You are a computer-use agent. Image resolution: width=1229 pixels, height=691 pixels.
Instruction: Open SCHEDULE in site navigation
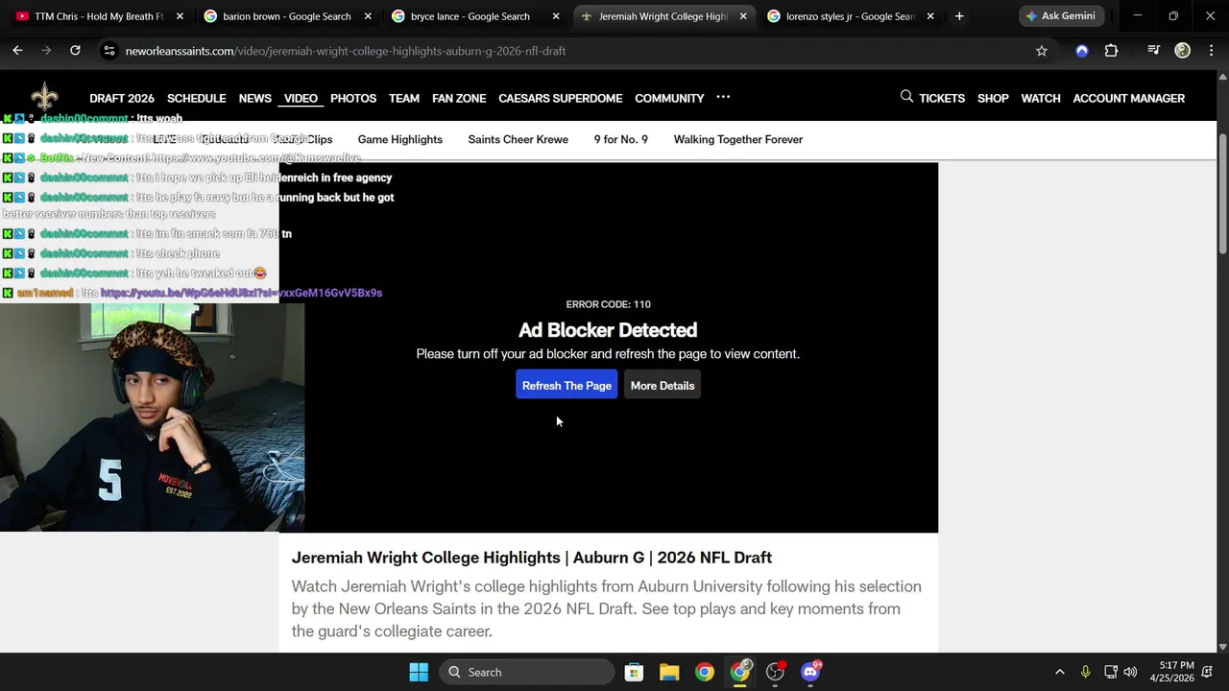197,98
